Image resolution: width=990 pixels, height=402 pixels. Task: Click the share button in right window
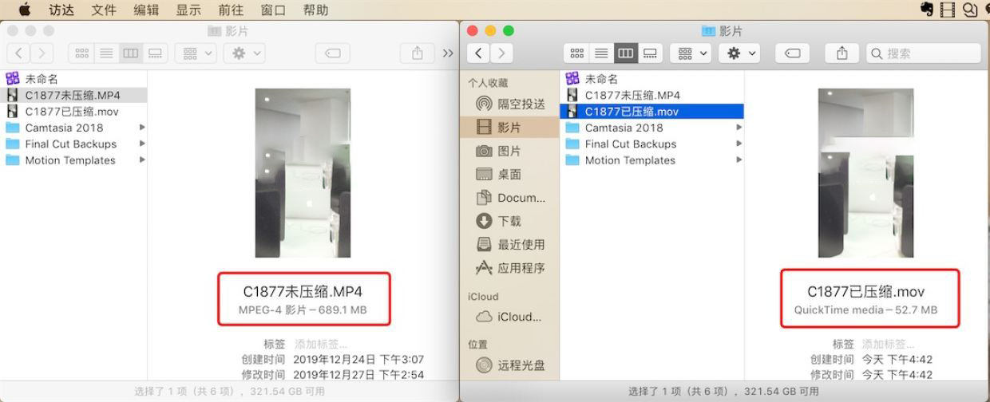(841, 53)
